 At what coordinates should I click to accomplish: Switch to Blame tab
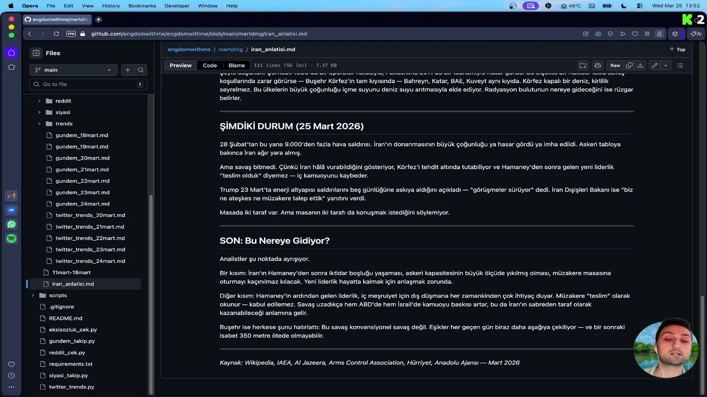tap(236, 65)
